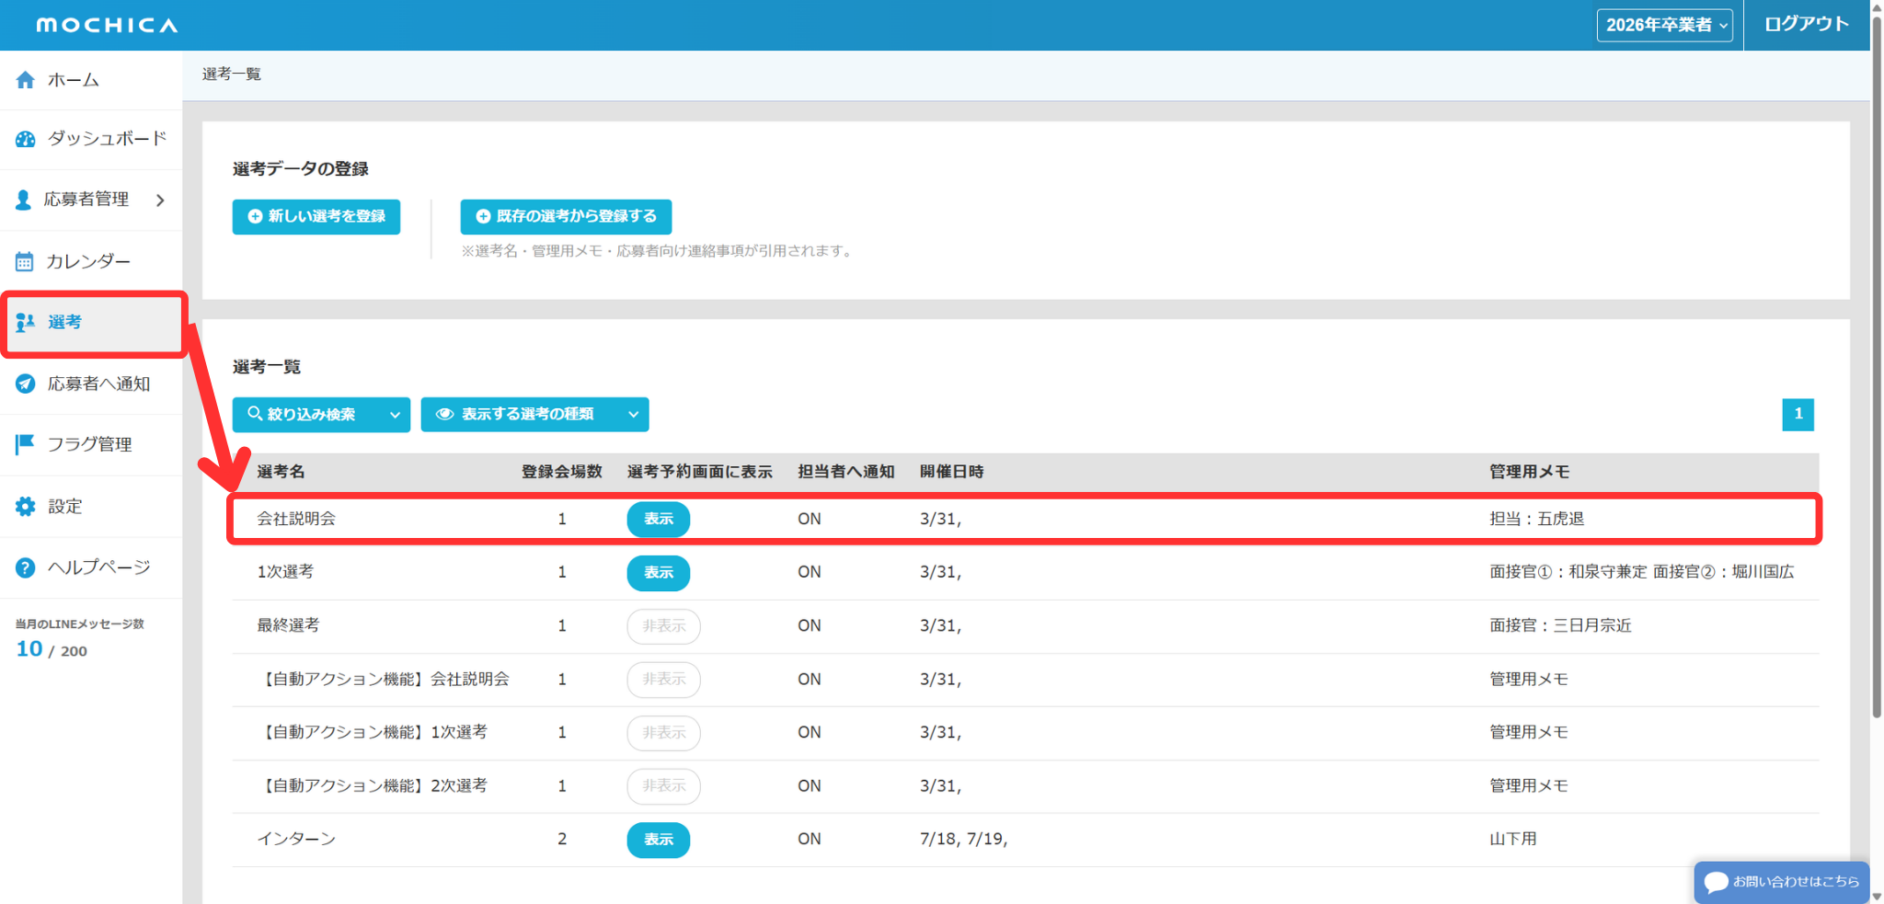This screenshot has width=1884, height=904.
Task: Click the home icon in sidebar
Action: coord(26,80)
